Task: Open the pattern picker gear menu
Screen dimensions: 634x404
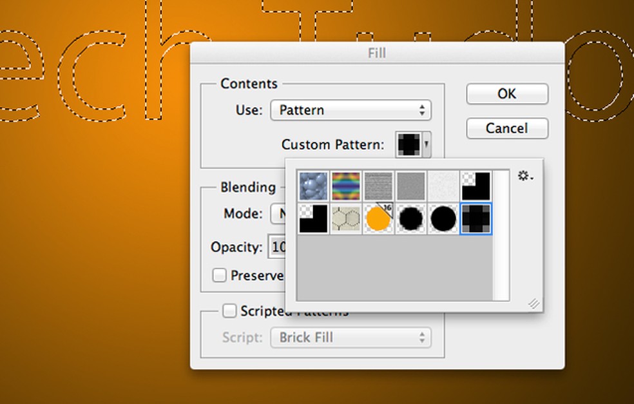Action: (x=524, y=175)
